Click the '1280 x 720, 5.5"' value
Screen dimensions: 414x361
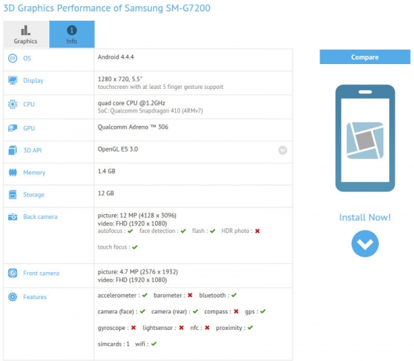[120, 79]
